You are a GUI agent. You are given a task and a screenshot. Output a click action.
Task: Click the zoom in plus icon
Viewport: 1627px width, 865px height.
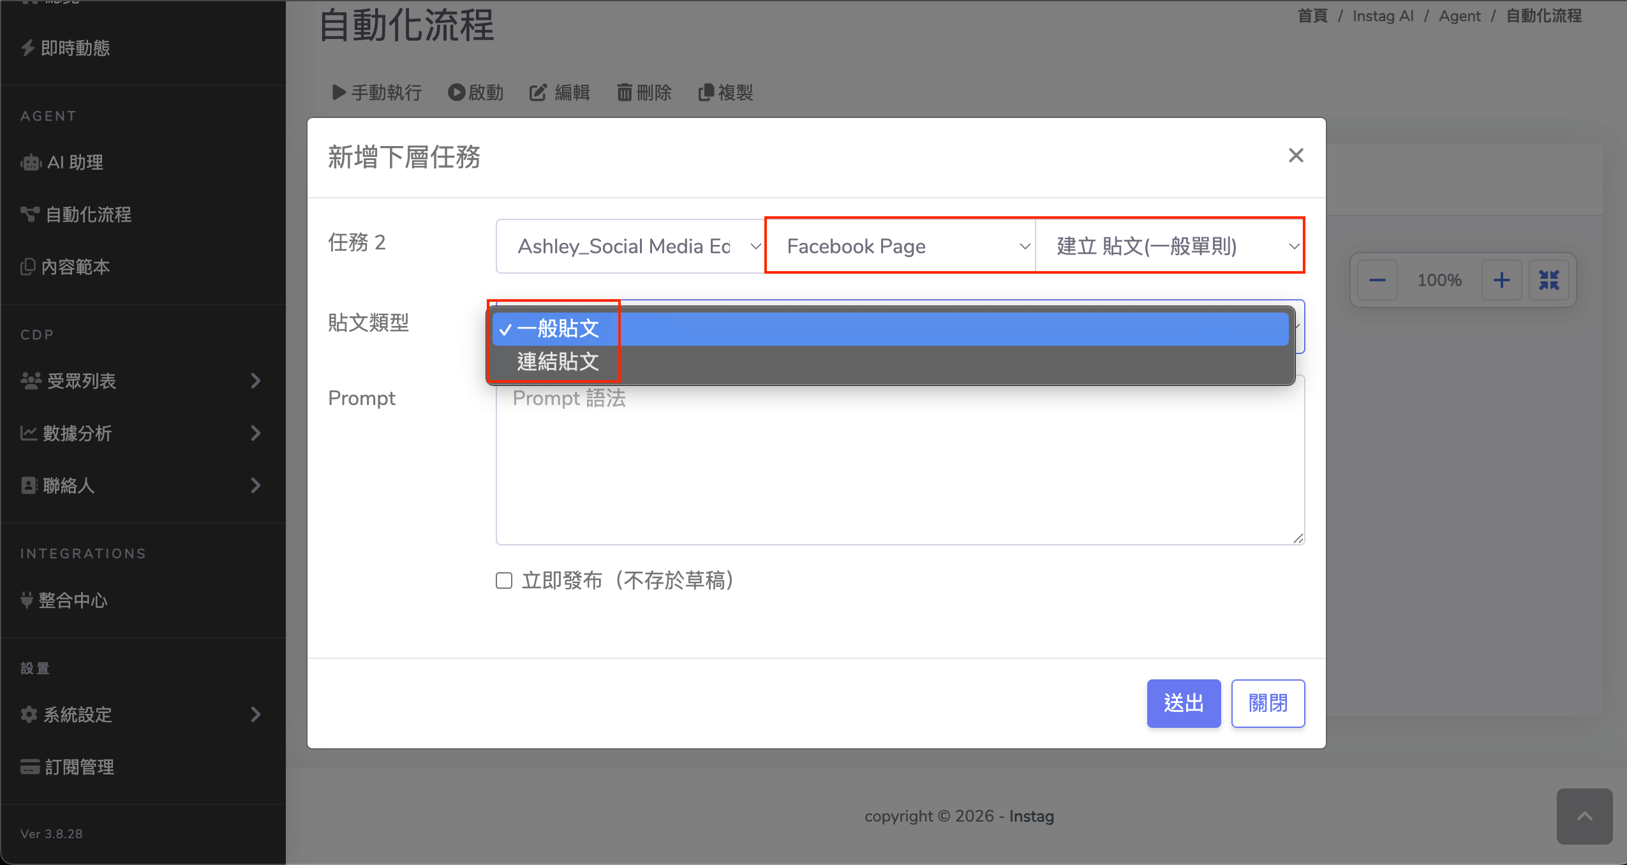coord(1501,280)
